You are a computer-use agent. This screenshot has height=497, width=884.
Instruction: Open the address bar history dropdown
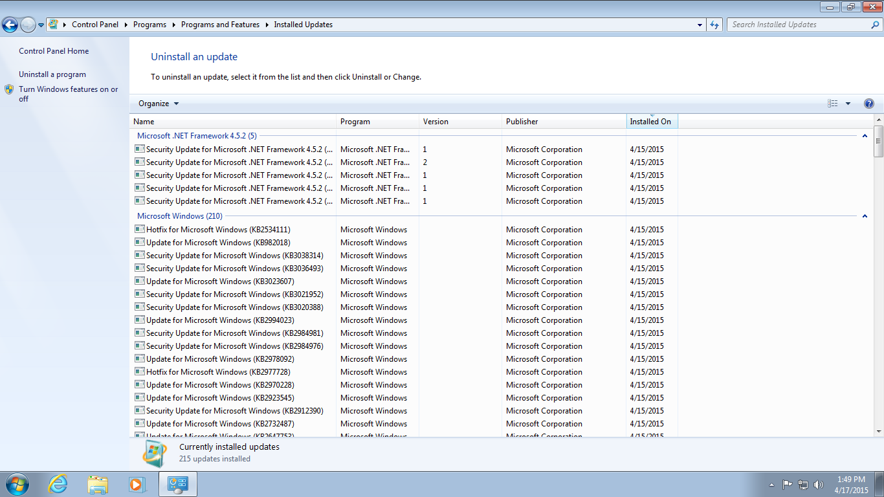[700, 25]
